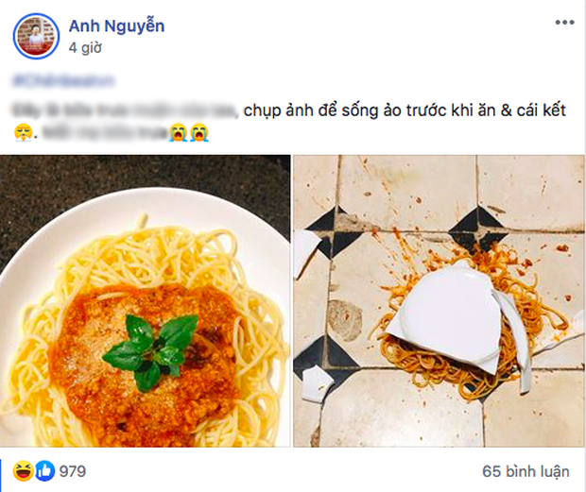Open the three-dot post options menu

564,23
